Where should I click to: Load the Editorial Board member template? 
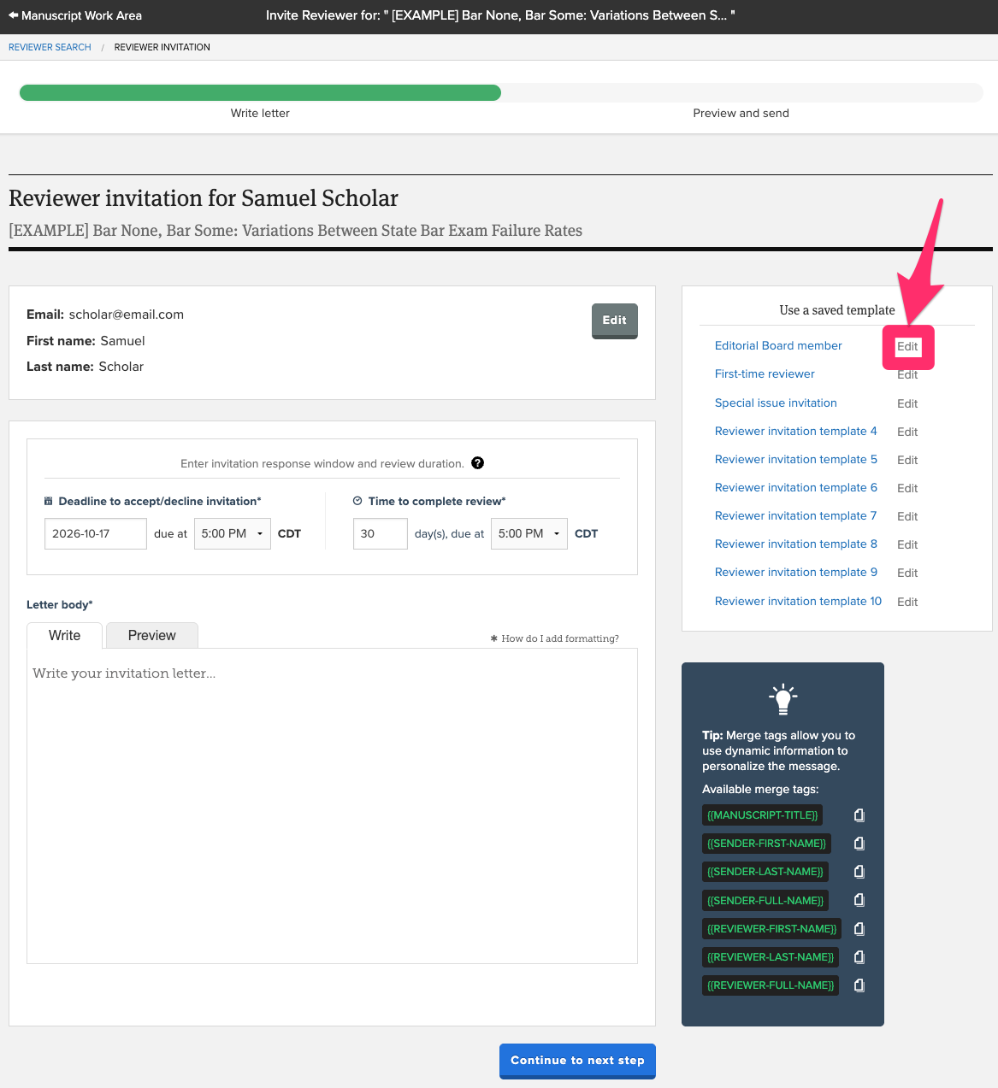pyautogui.click(x=778, y=345)
